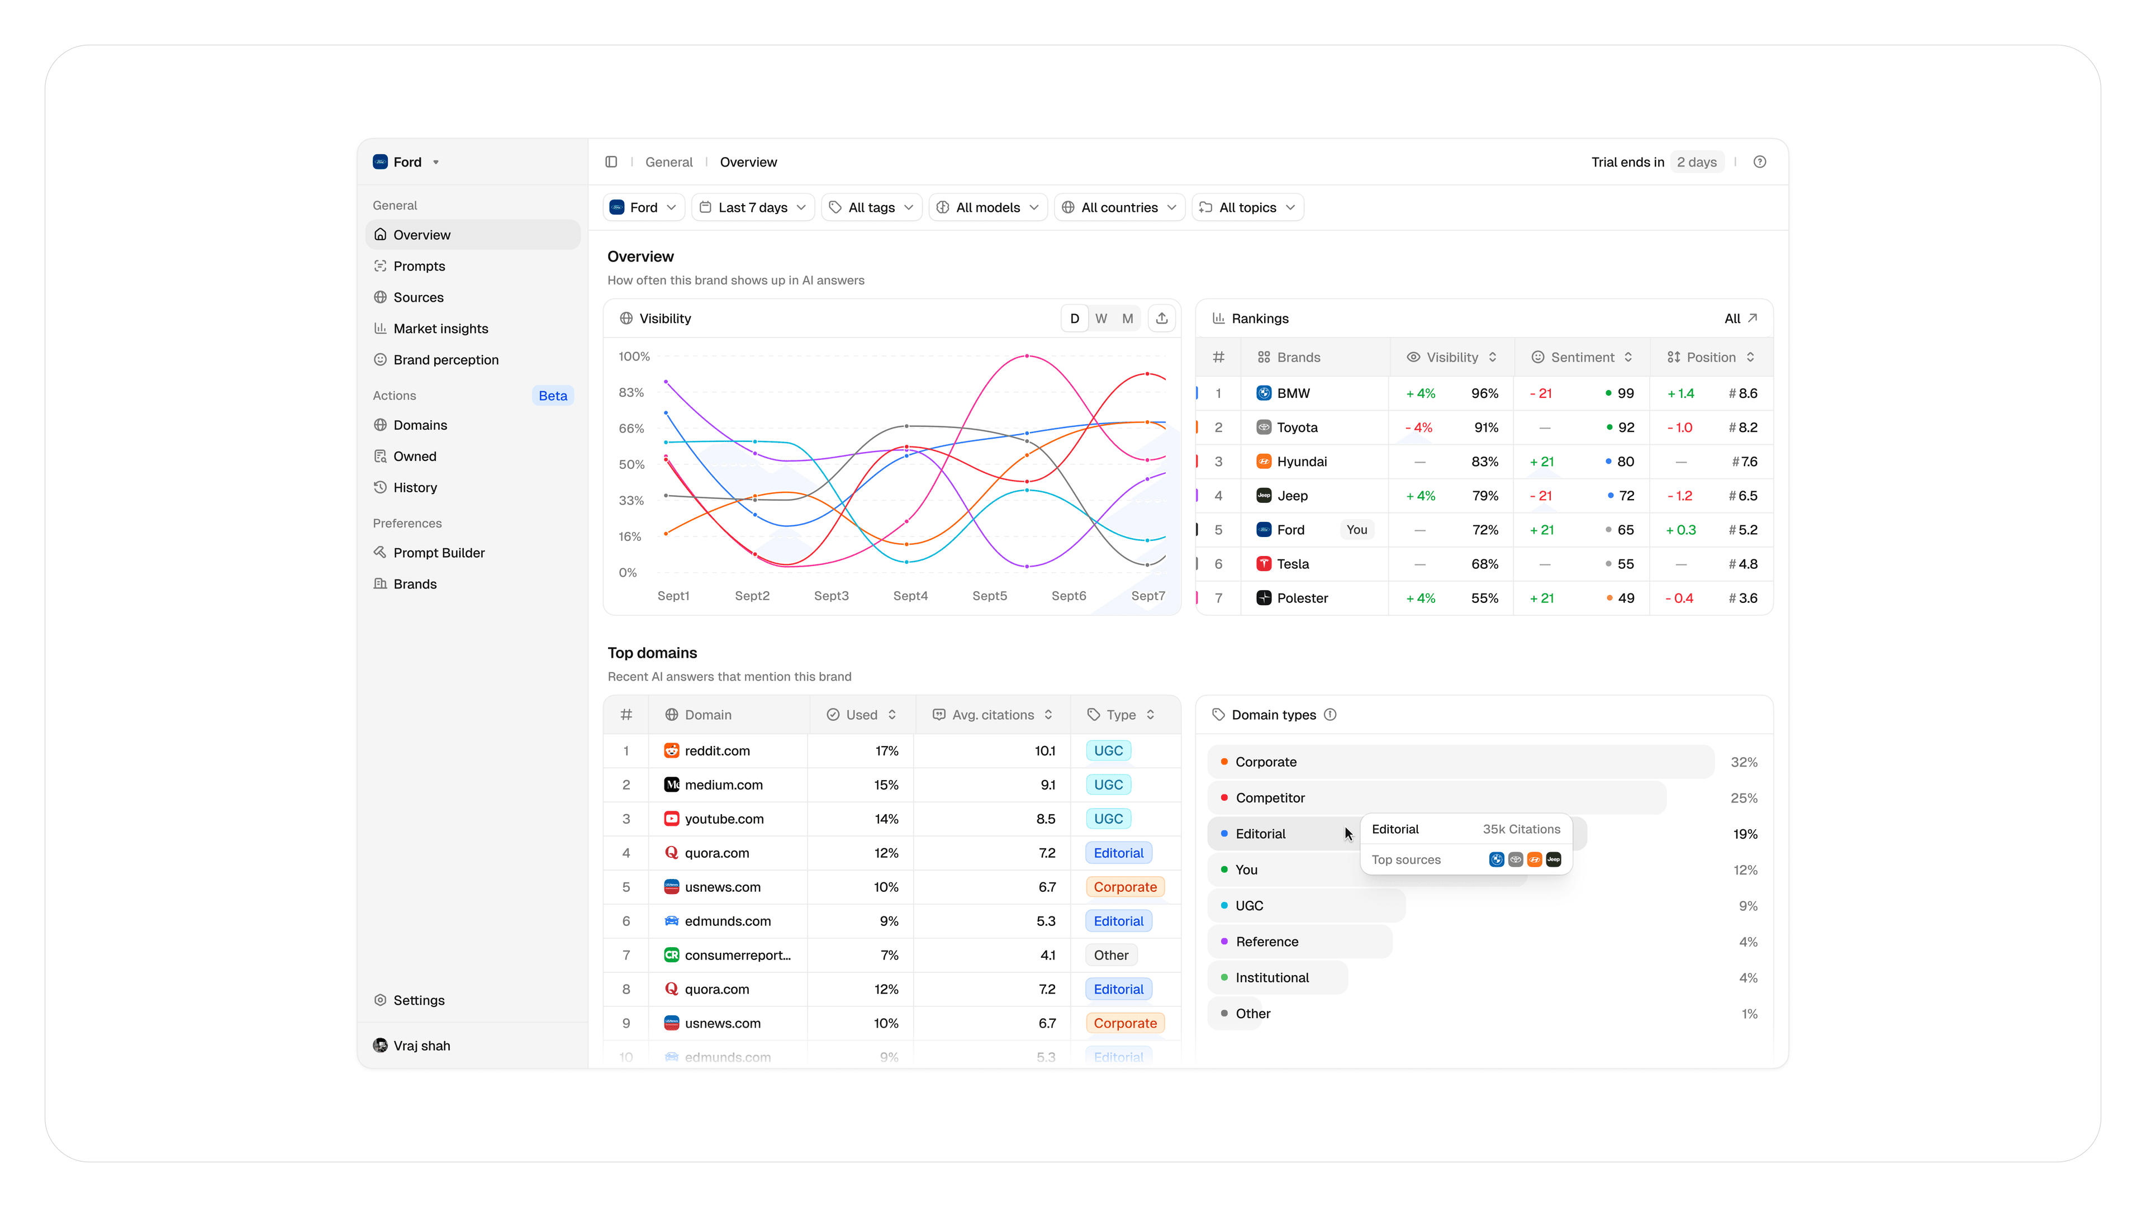Select History in the sidebar

[414, 487]
